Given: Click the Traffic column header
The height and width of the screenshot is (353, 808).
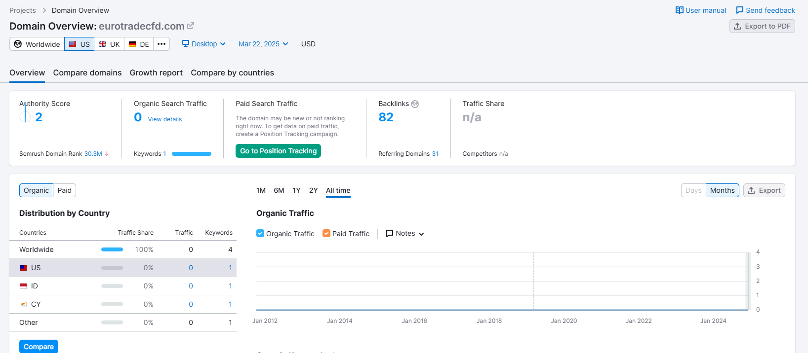Looking at the screenshot, I should (x=184, y=233).
